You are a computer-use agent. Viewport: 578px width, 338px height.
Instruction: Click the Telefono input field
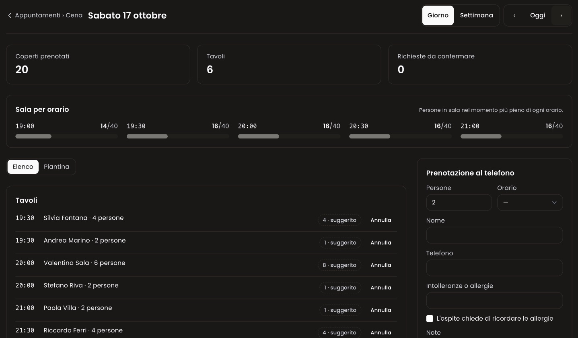(494, 268)
